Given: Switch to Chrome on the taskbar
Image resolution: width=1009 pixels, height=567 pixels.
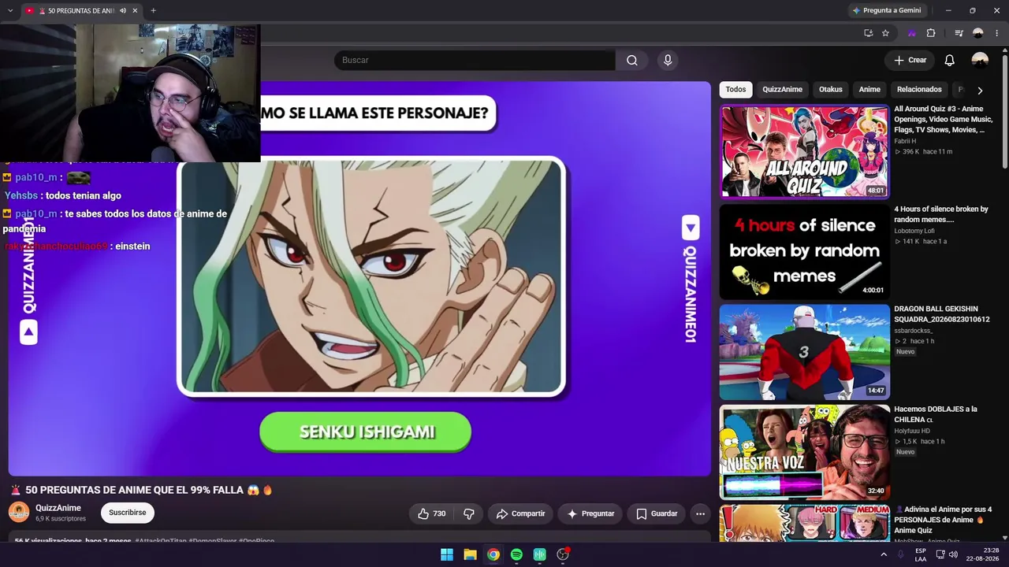Looking at the screenshot, I should tap(493, 554).
